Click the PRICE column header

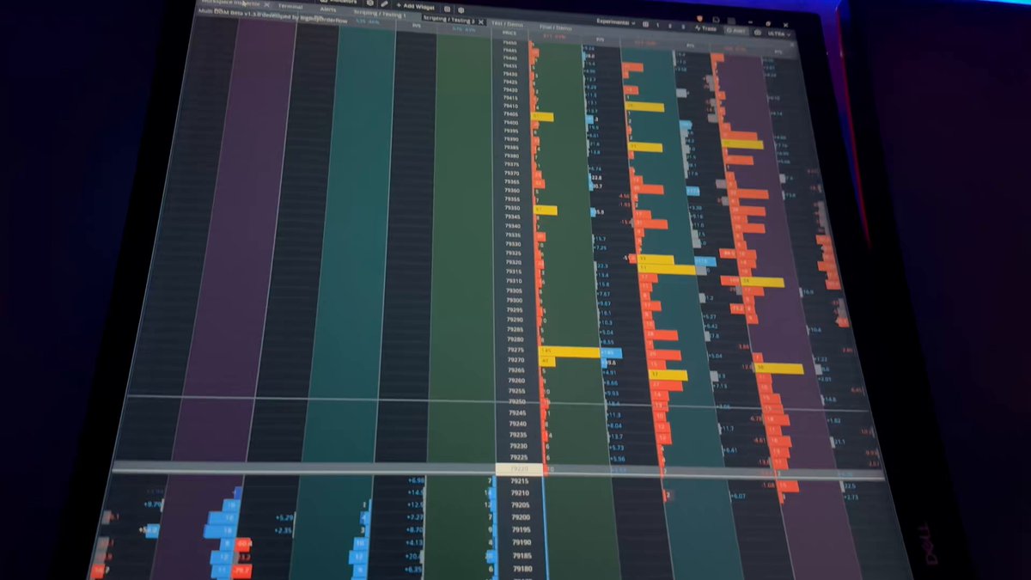509,33
